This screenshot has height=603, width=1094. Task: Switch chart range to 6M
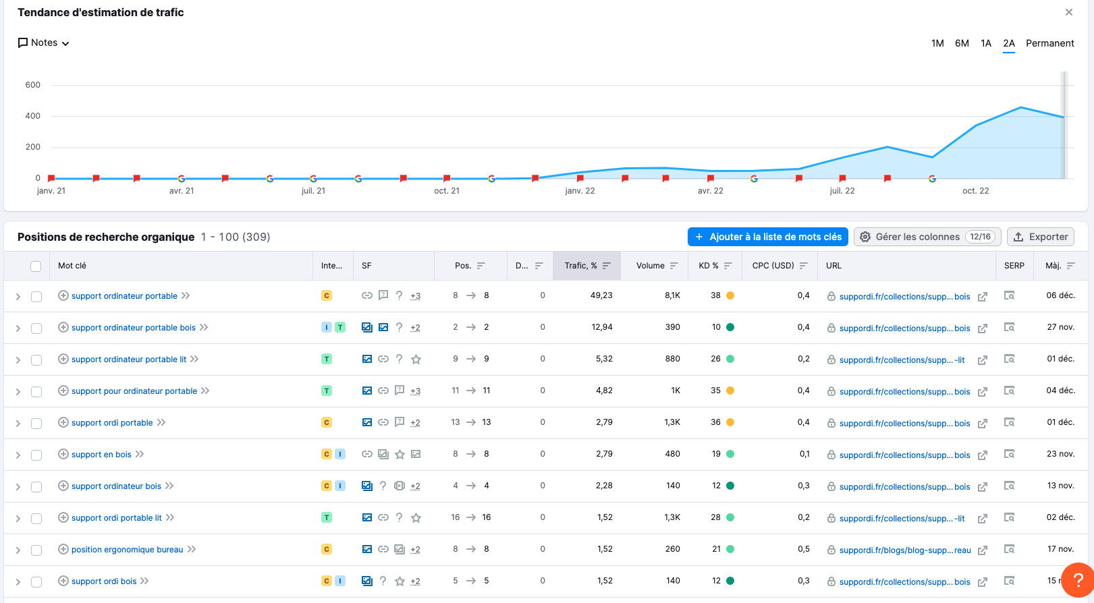(962, 43)
